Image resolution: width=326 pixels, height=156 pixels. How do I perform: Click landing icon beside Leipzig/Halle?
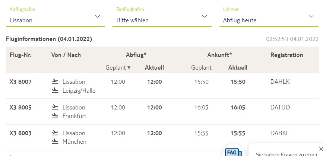tap(56, 90)
